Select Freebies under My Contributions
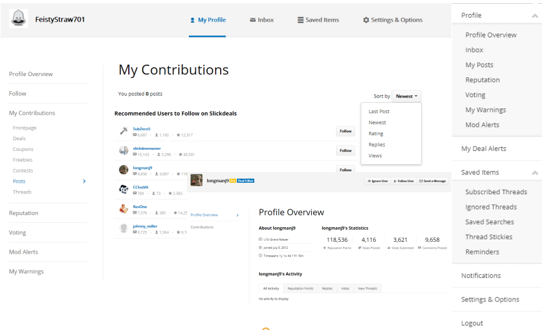Viewport: 542px width, 330px height. tap(22, 160)
